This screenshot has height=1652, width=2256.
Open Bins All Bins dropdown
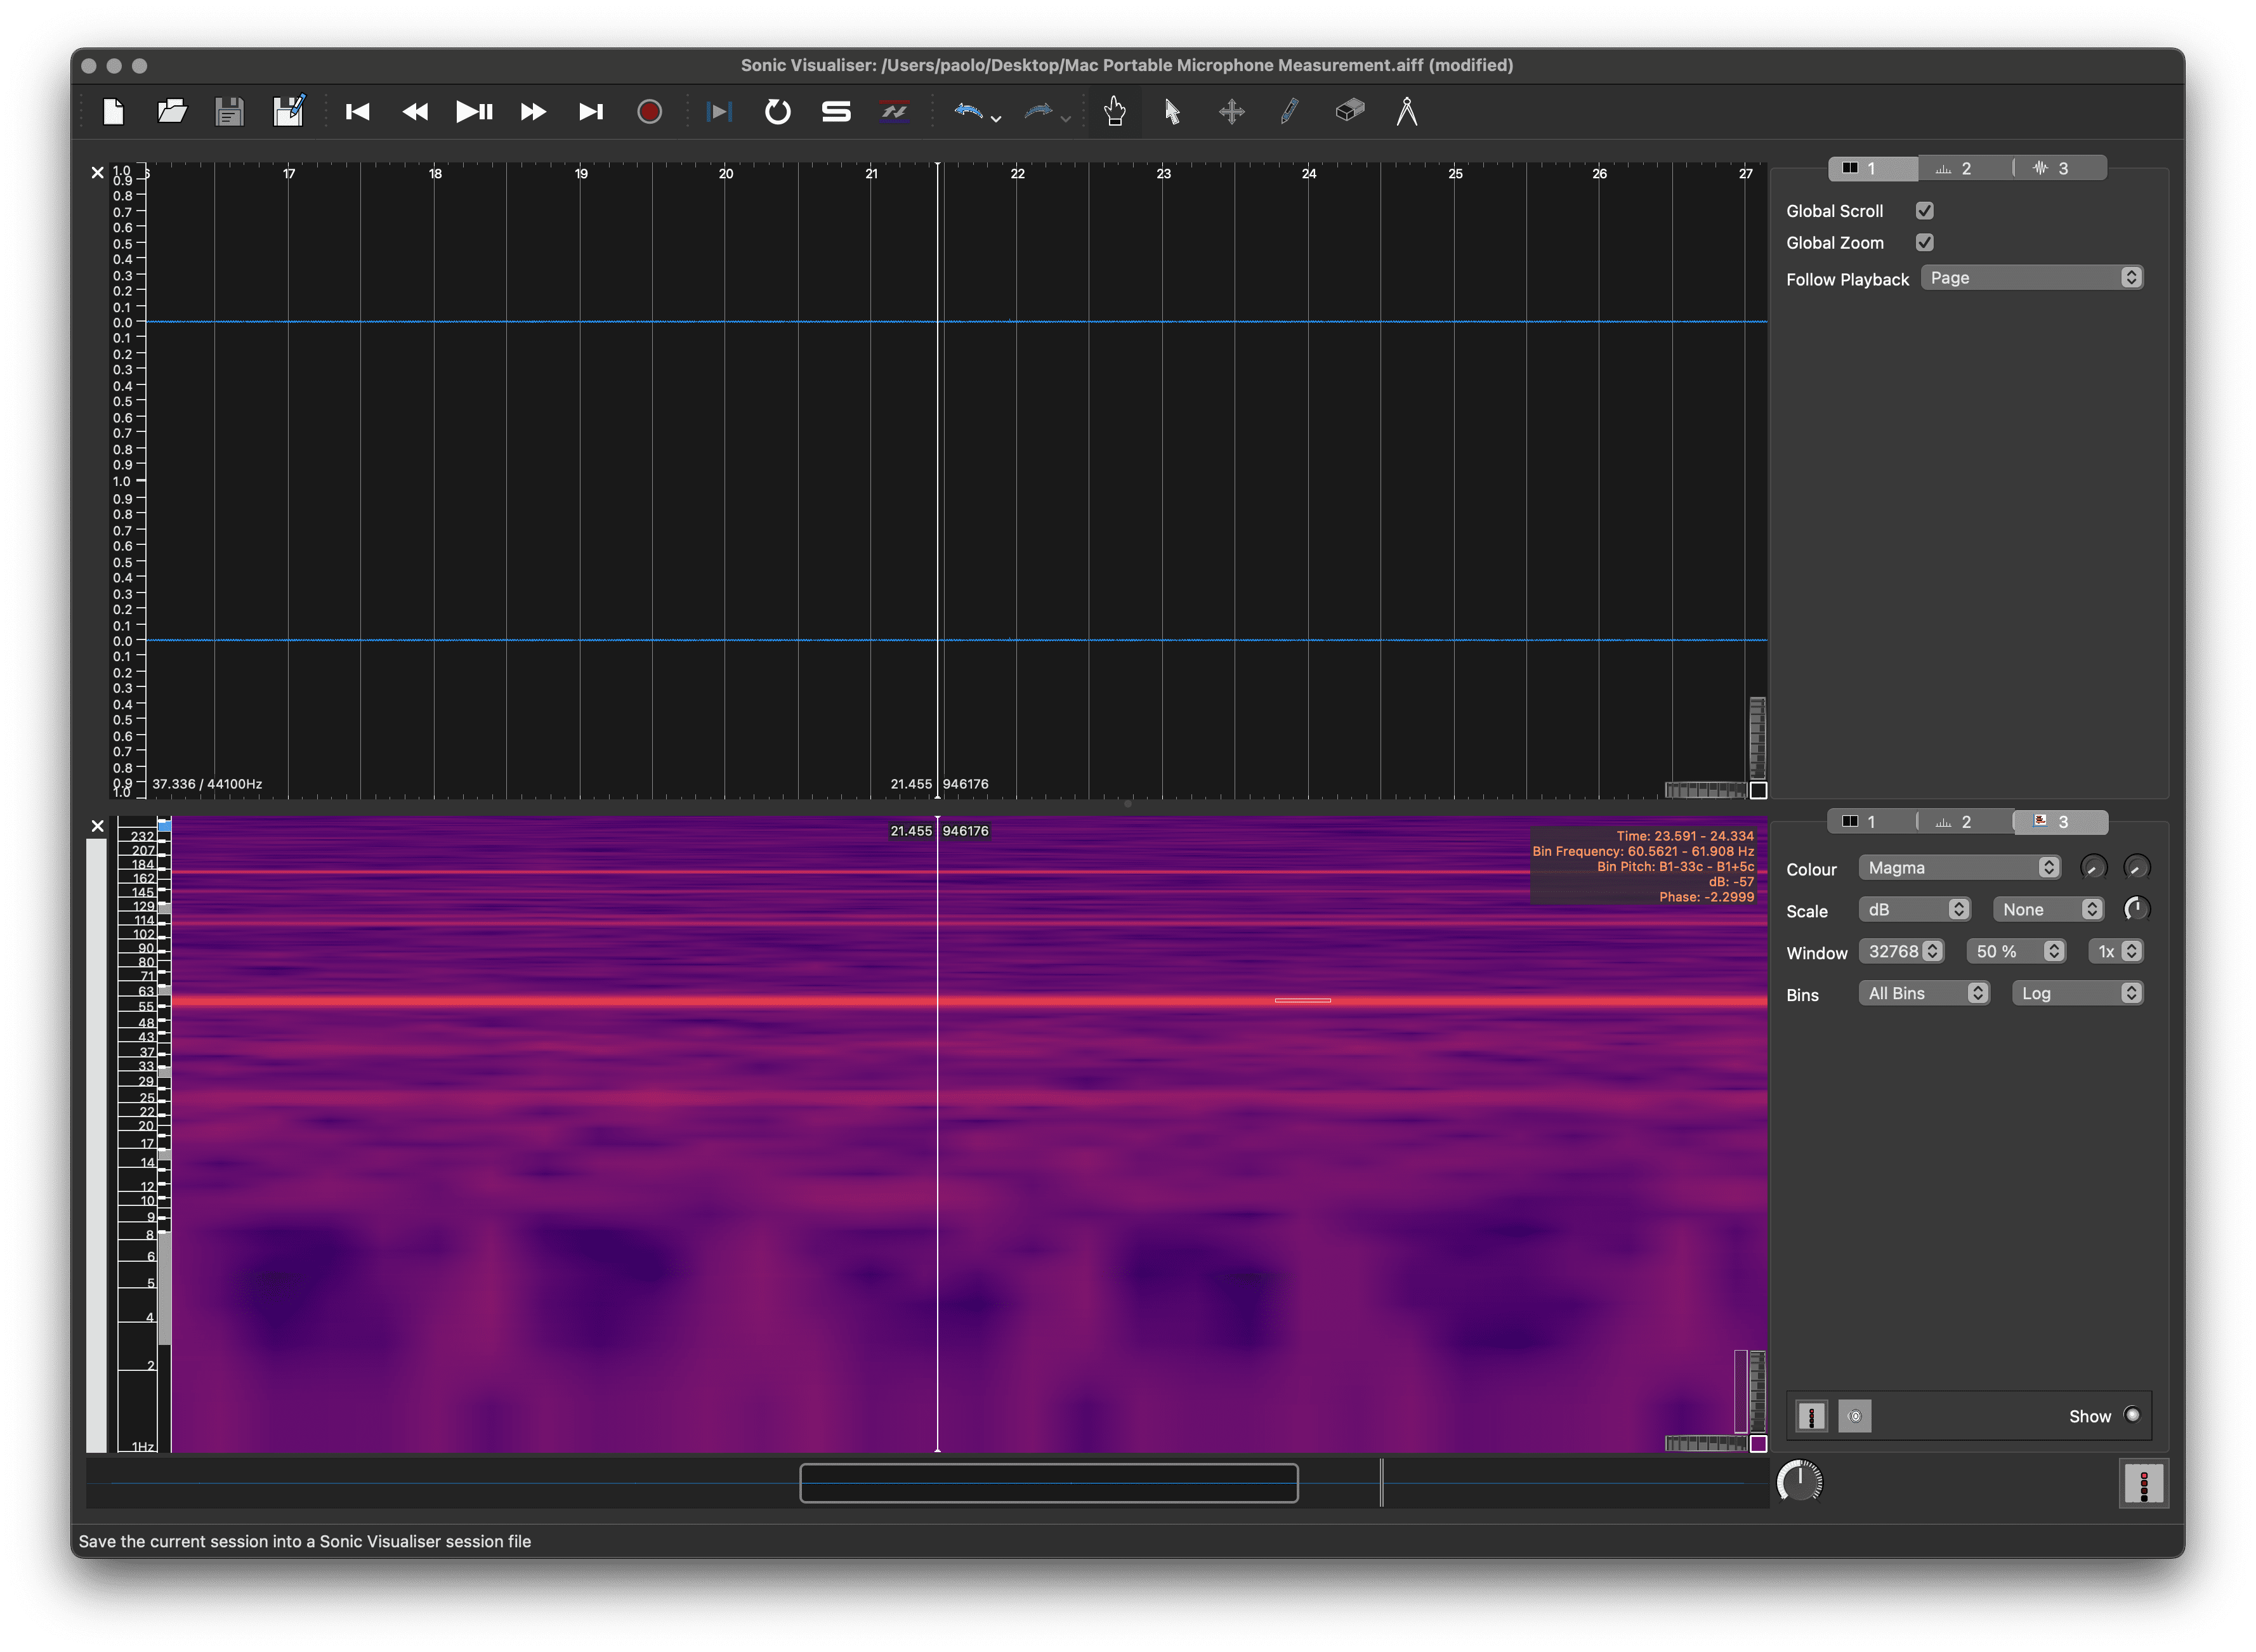click(x=1924, y=994)
